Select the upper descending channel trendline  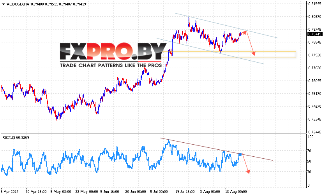point(227,26)
